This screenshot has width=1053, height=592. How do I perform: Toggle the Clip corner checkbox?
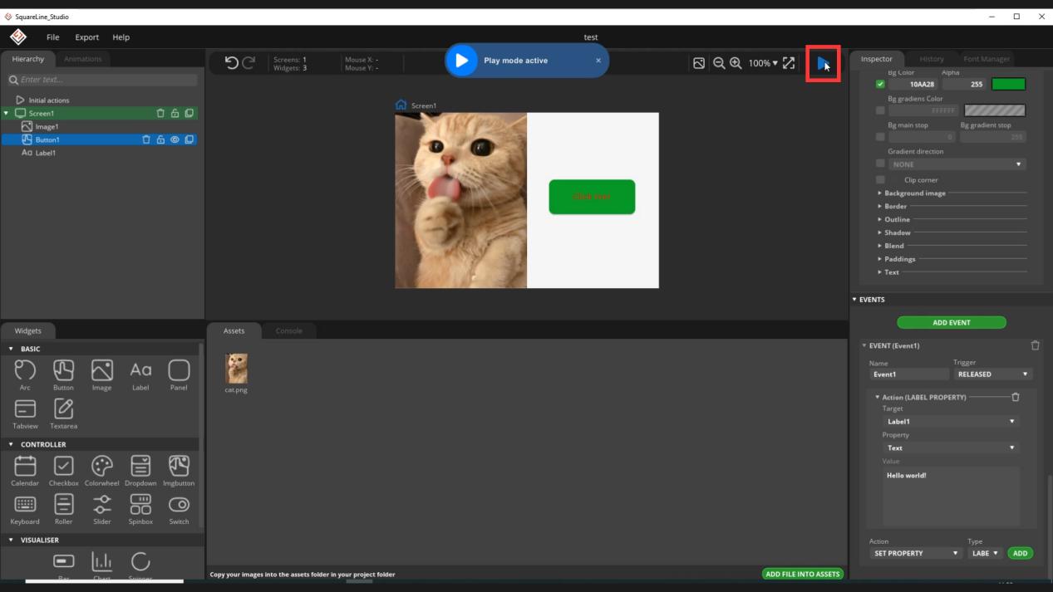pyautogui.click(x=880, y=179)
